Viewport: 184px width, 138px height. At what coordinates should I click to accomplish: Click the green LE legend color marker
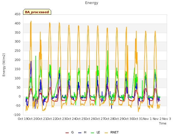[x=93, y=133]
